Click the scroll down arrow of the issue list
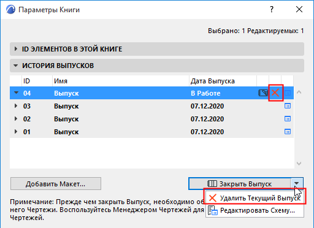 [x=299, y=164]
